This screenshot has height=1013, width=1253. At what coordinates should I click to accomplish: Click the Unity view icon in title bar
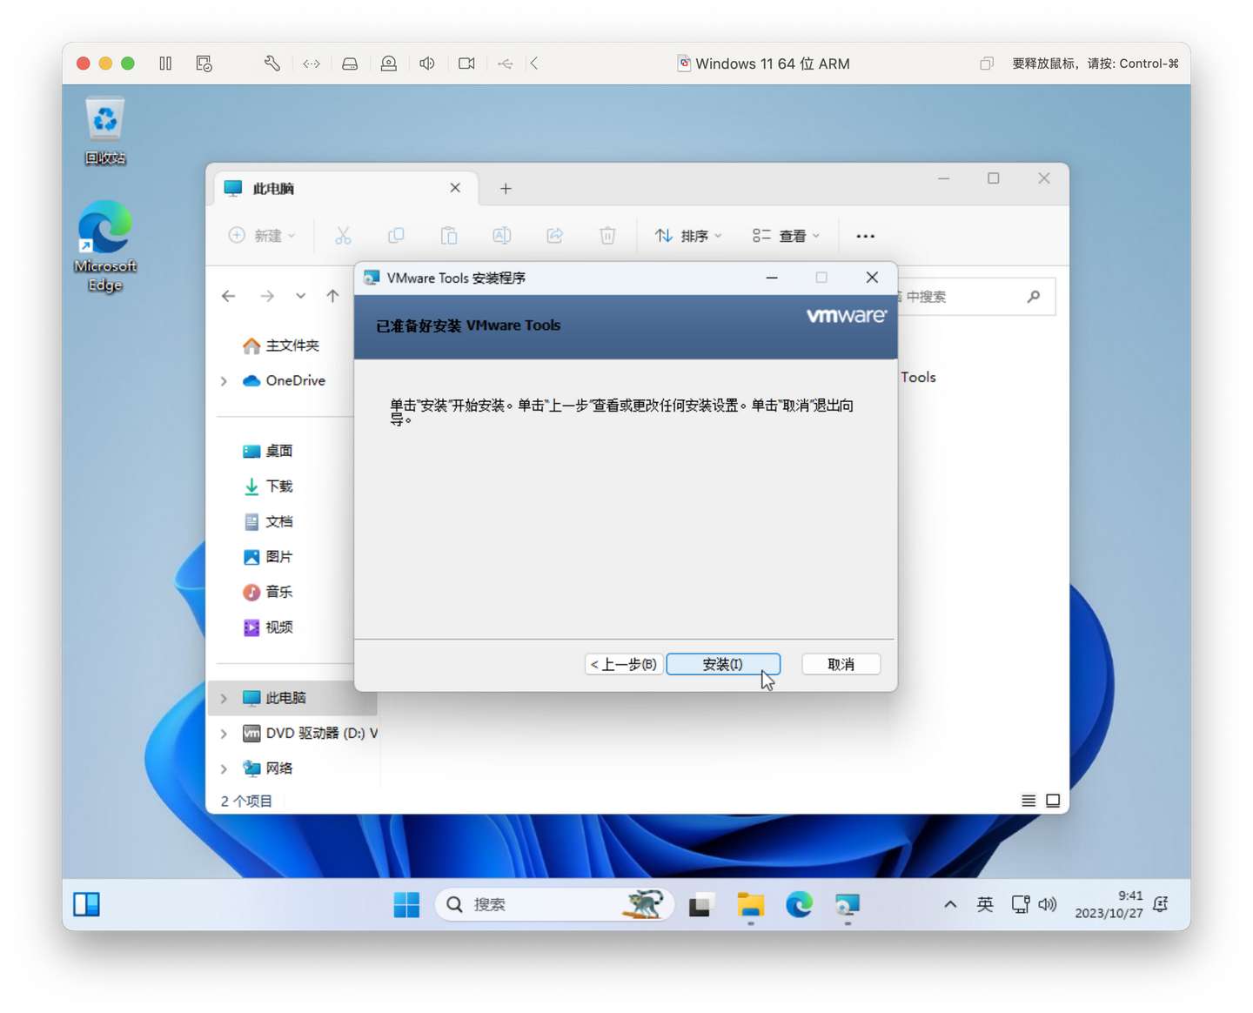tap(987, 64)
